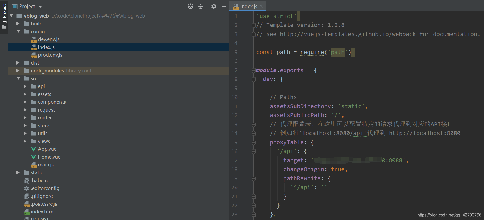484x220 pixels.
Task: Click the static folder icon
Action: 26,172
